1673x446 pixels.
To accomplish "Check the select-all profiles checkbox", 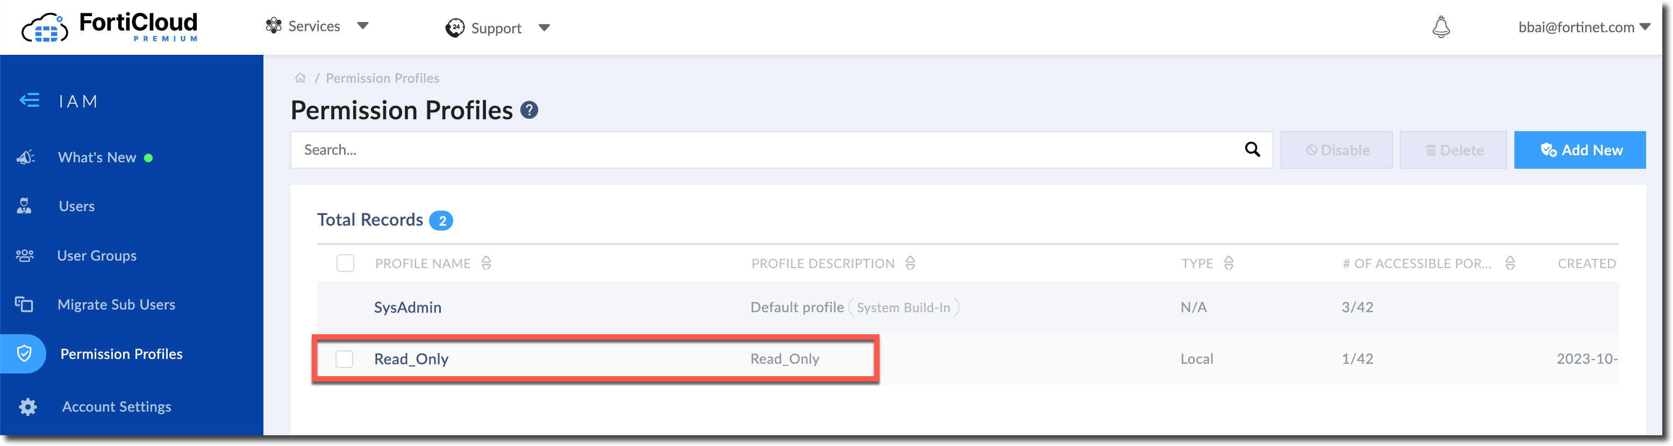I will click(x=345, y=263).
